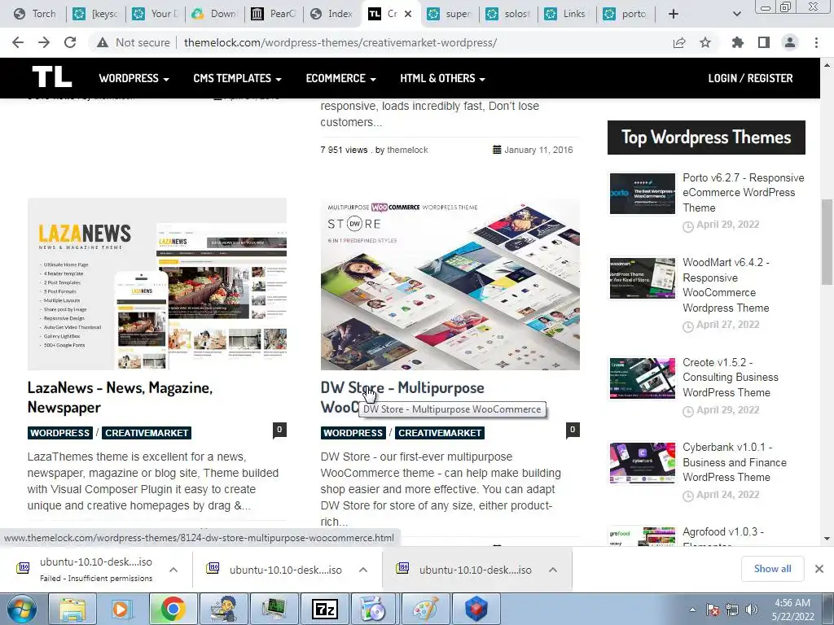This screenshot has width=834, height=625.
Task: Click page scrollbar down arrow
Action: coord(827,539)
